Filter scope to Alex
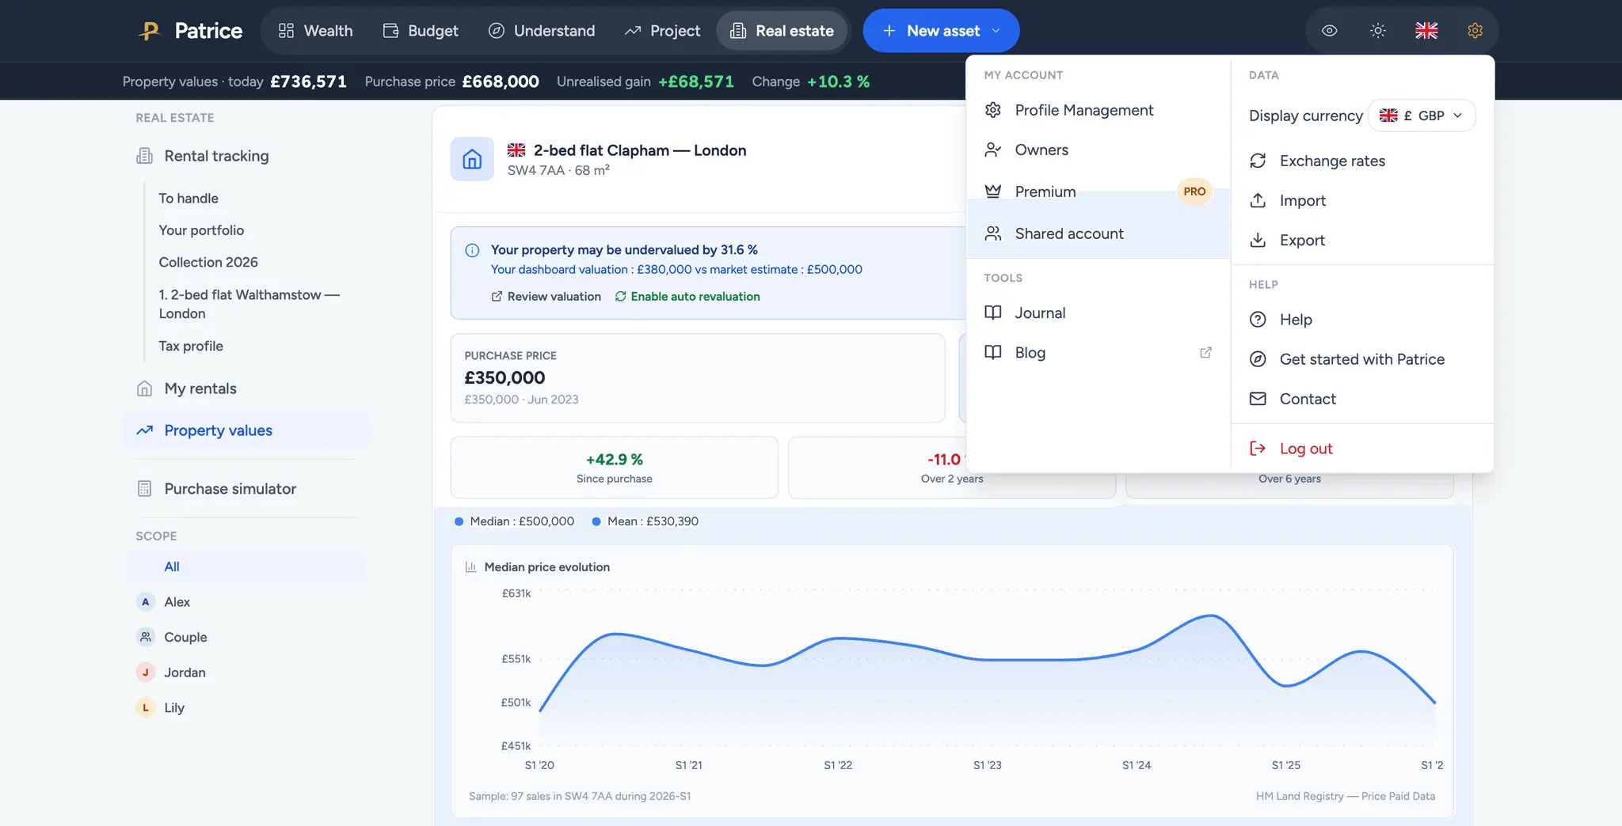The image size is (1622, 826). [x=246, y=602]
